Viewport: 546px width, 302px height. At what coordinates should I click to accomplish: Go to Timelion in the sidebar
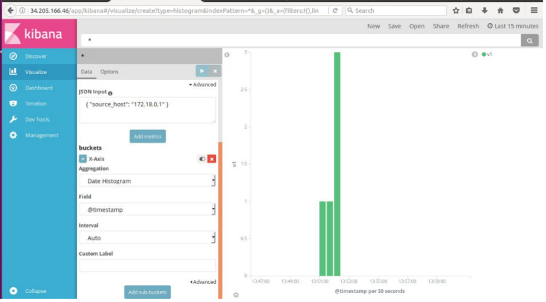click(x=37, y=104)
